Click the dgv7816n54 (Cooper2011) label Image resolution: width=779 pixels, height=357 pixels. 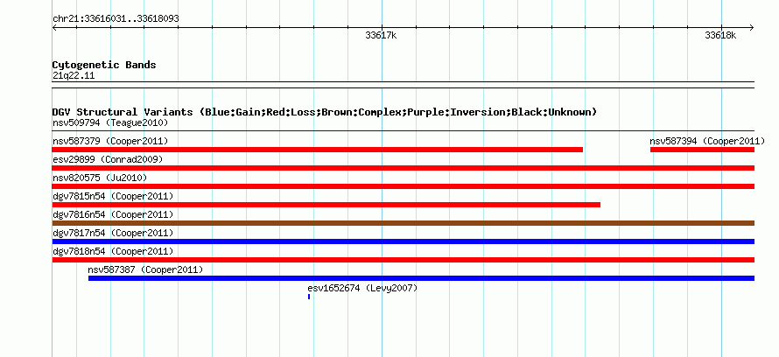[113, 214]
